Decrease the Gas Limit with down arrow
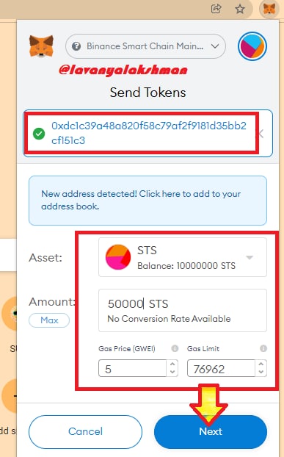Image resolution: width=284 pixels, height=457 pixels. pos(261,372)
